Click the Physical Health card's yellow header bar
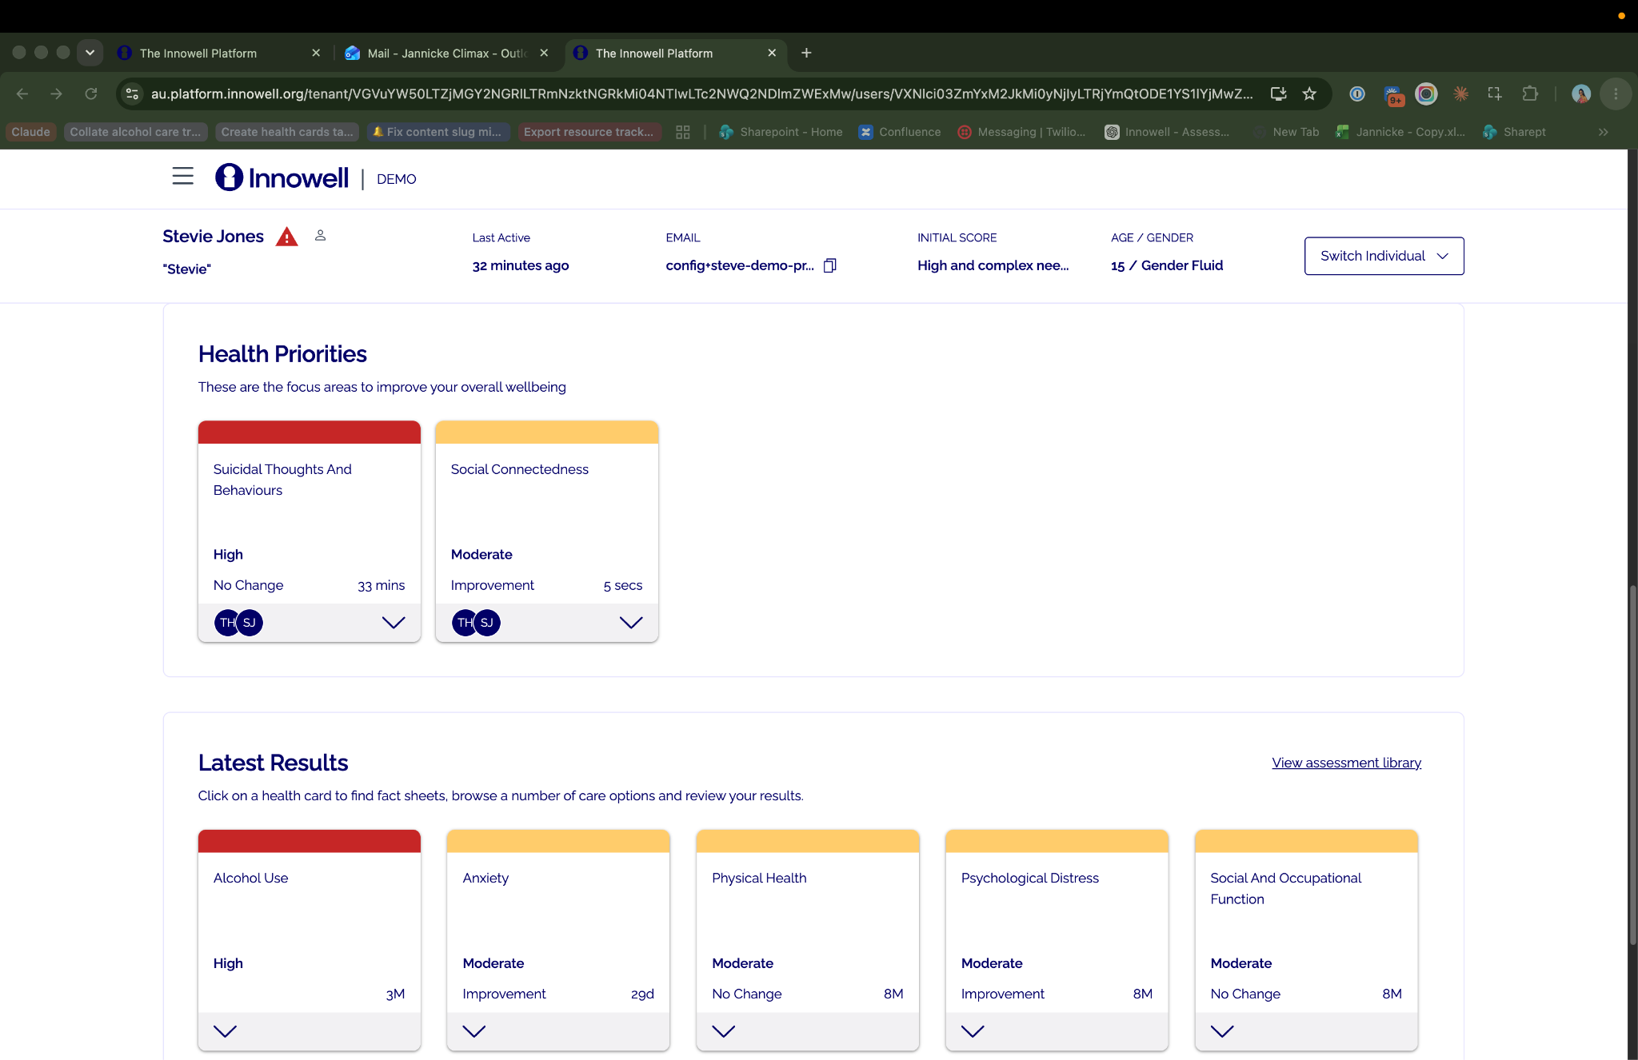This screenshot has height=1060, width=1638. pos(808,841)
